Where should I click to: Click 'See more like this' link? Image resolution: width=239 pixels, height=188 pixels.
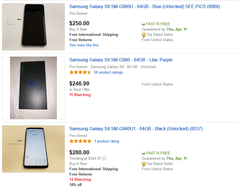84,45
